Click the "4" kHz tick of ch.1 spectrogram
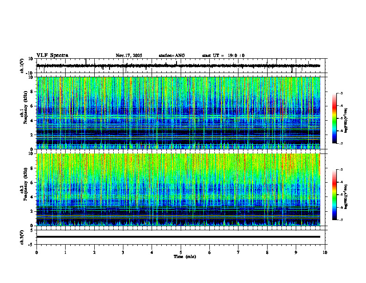366x283 pixels. (x=32, y=121)
